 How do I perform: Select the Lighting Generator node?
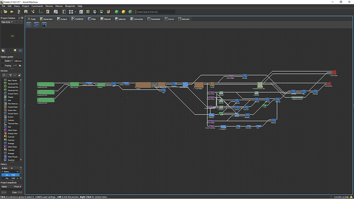[297, 97]
